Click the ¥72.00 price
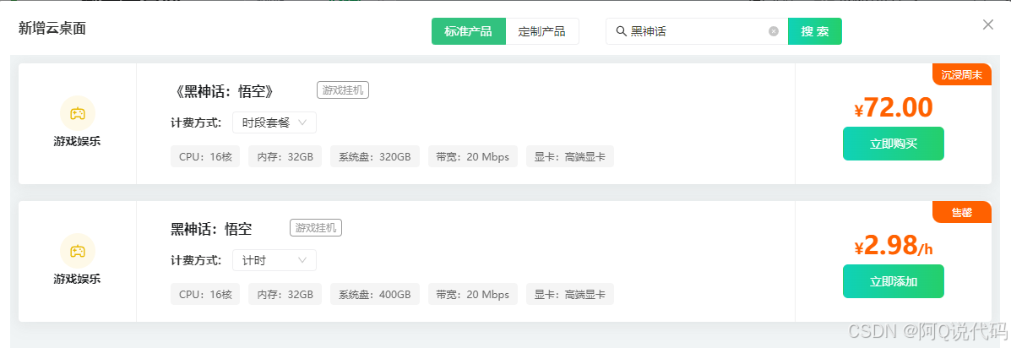The width and height of the screenshot is (1011, 348). (893, 107)
